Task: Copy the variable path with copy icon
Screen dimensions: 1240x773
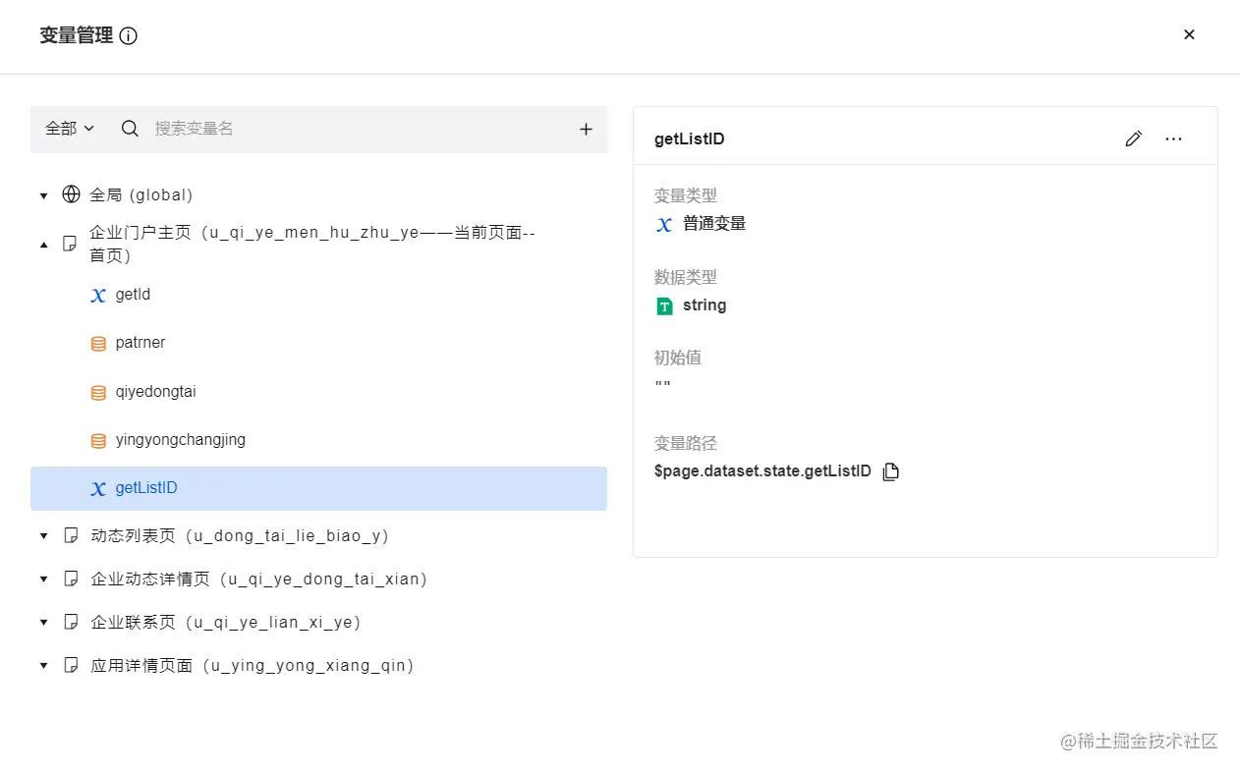Action: point(890,471)
